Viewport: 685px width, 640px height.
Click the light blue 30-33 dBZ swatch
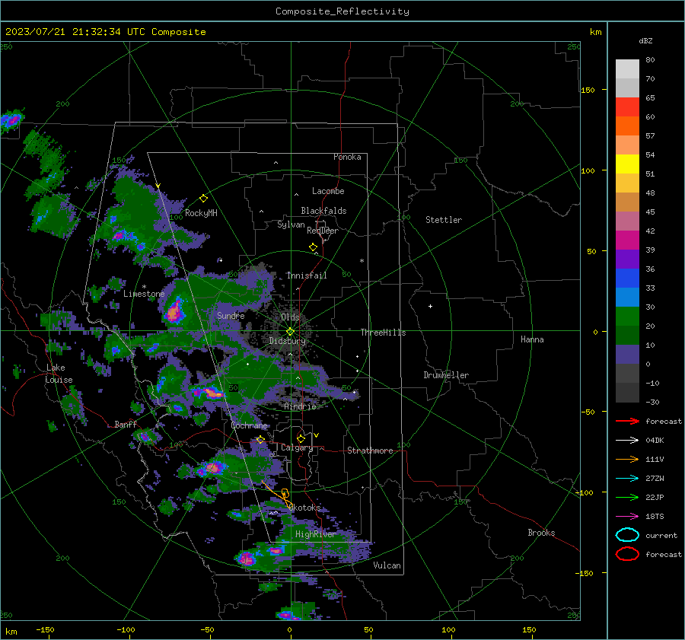click(x=627, y=298)
